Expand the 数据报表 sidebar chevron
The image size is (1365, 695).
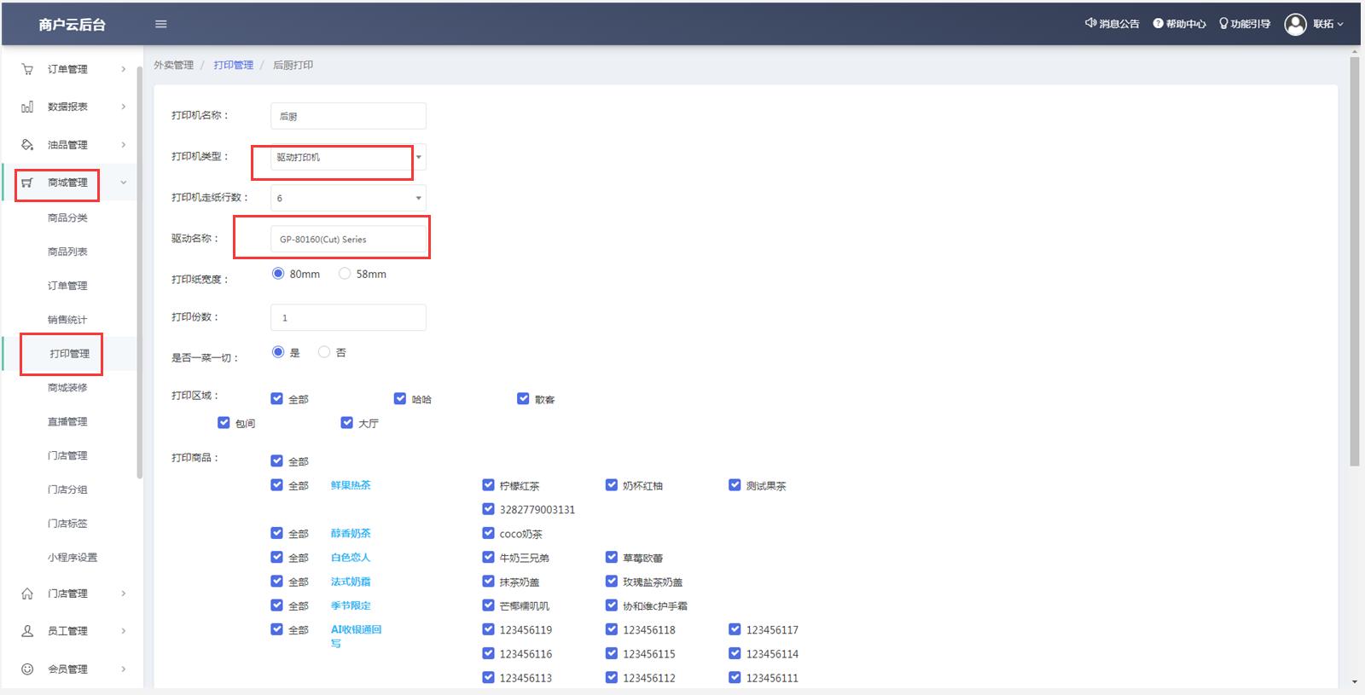pos(123,107)
